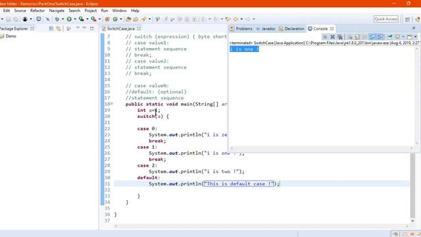Image resolution: width=421 pixels, height=237 pixels.
Task: Click Collapse All in Package Explorer
Action: pos(51,28)
